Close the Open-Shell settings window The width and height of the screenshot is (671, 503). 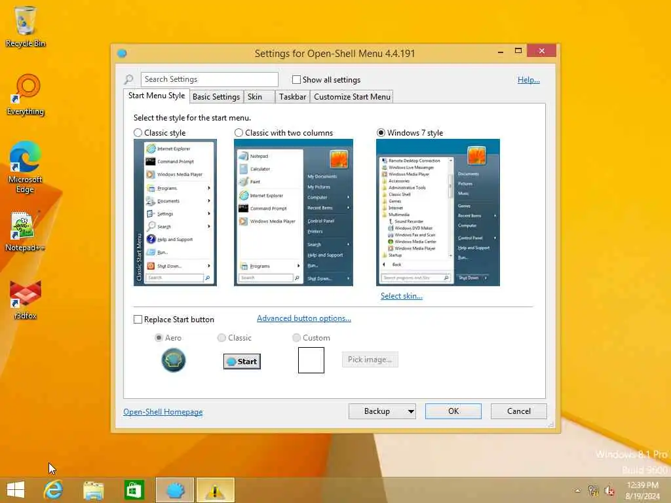tap(542, 51)
